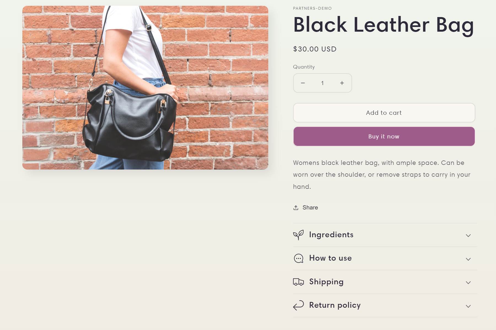Click the chat bubble icon beside How to use
The height and width of the screenshot is (330, 496).
point(298,258)
